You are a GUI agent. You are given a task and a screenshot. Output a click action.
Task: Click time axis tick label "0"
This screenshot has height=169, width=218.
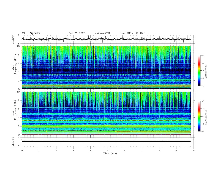click(22, 150)
